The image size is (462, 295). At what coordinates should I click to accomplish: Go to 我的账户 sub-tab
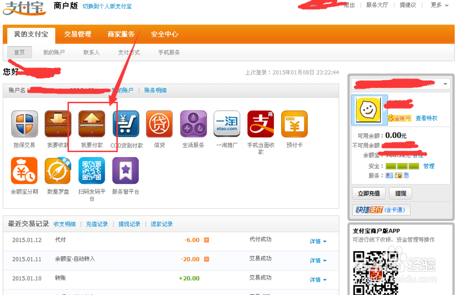[x=54, y=53]
